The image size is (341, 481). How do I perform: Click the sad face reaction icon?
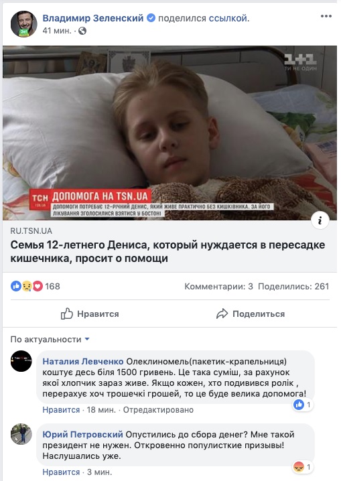(x=27, y=286)
